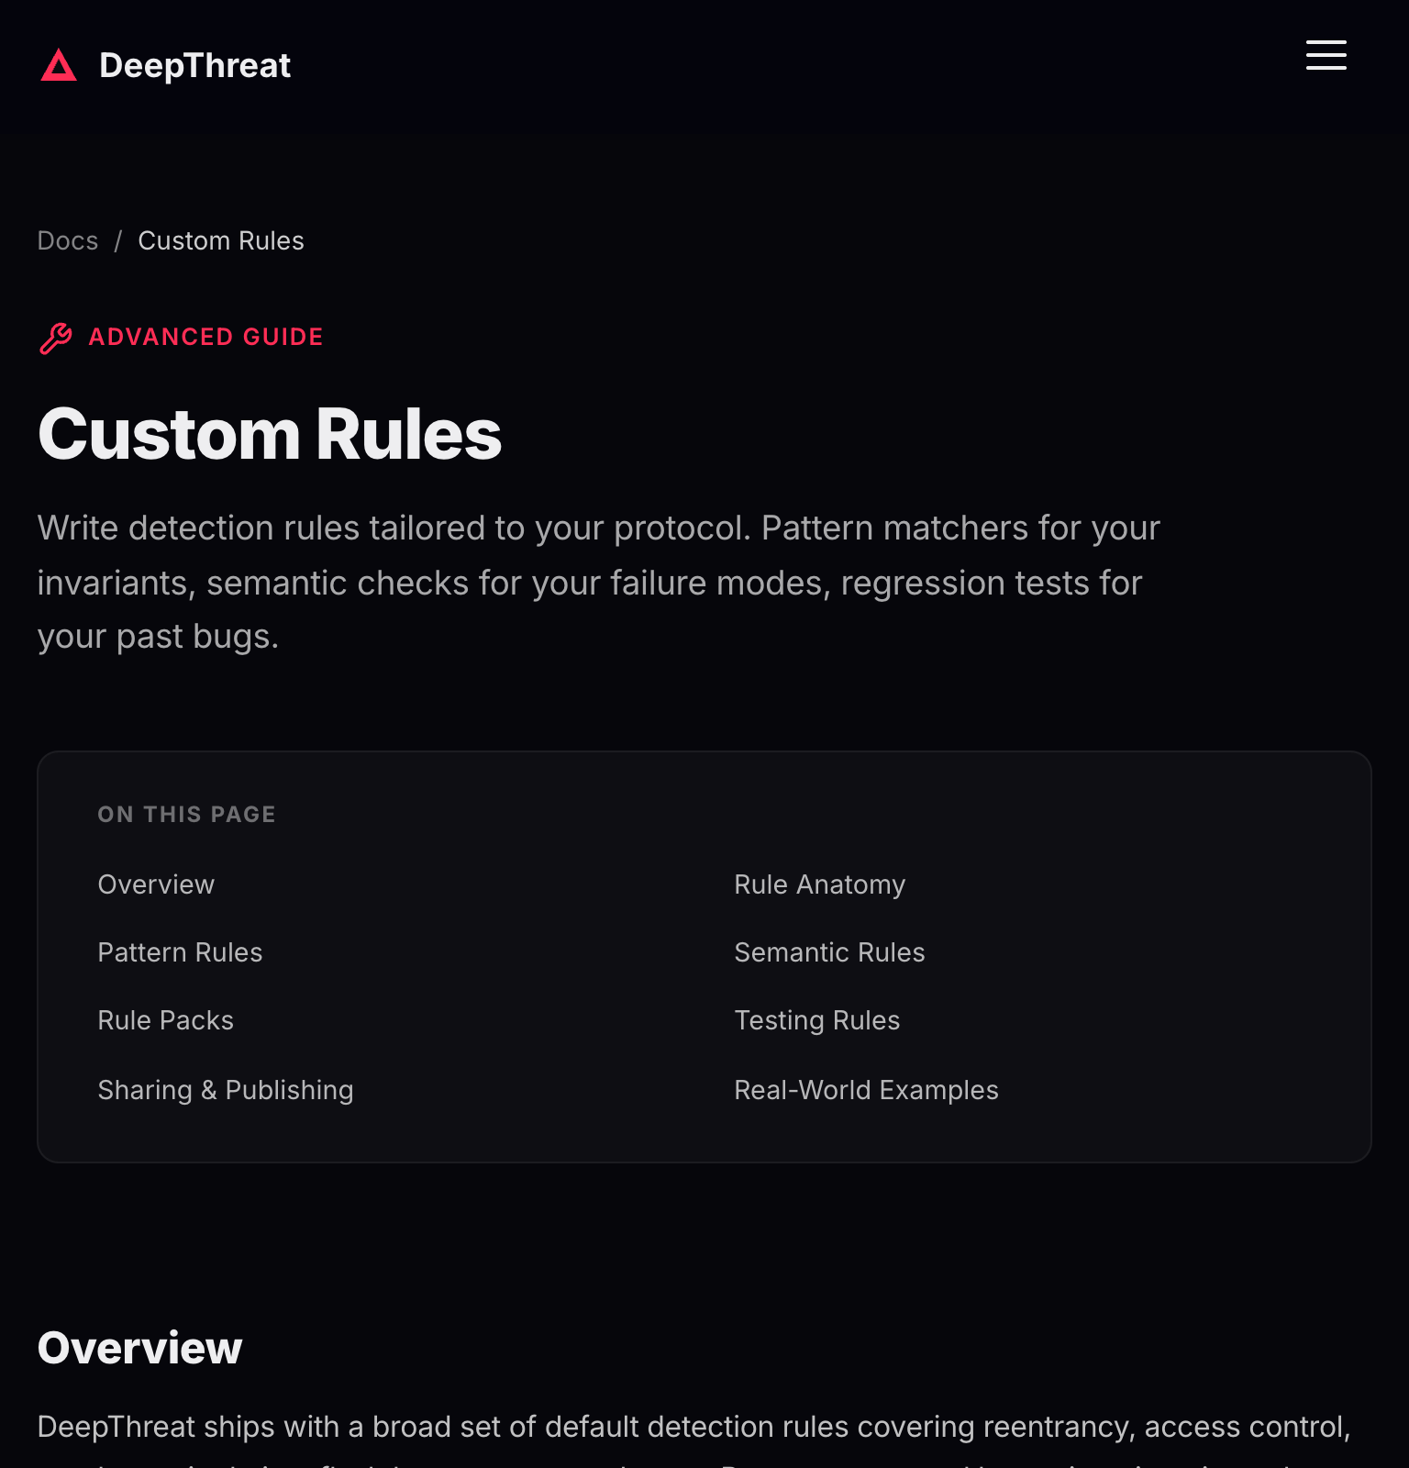
Task: Click the Custom Rules page title
Action: tap(270, 434)
